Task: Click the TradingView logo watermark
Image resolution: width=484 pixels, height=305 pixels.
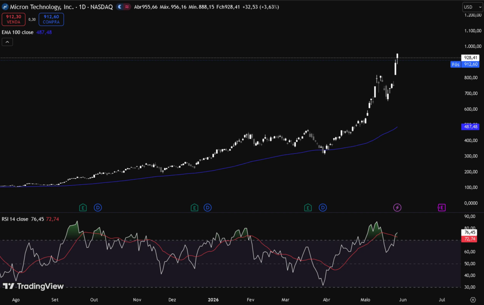Action: (33, 286)
